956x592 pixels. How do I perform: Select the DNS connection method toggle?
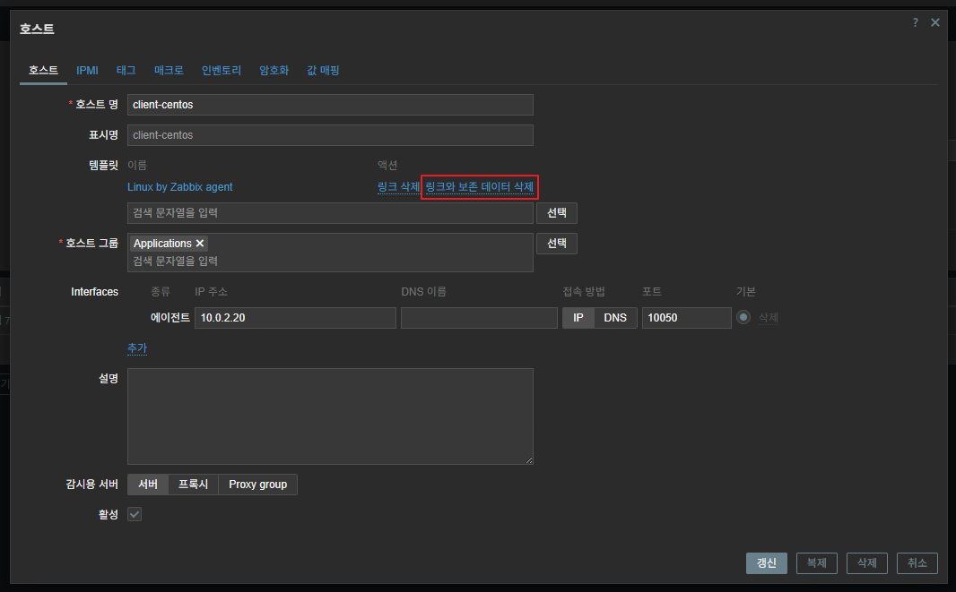point(615,318)
